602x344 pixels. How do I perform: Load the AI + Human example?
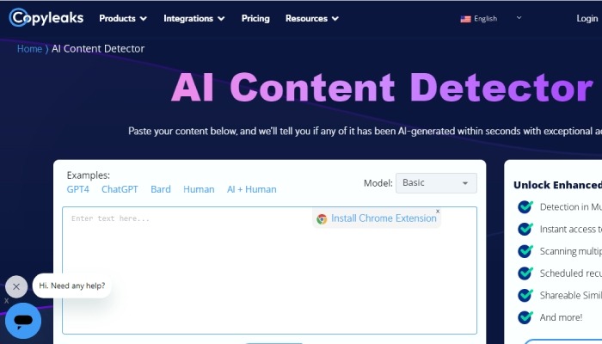(x=251, y=189)
